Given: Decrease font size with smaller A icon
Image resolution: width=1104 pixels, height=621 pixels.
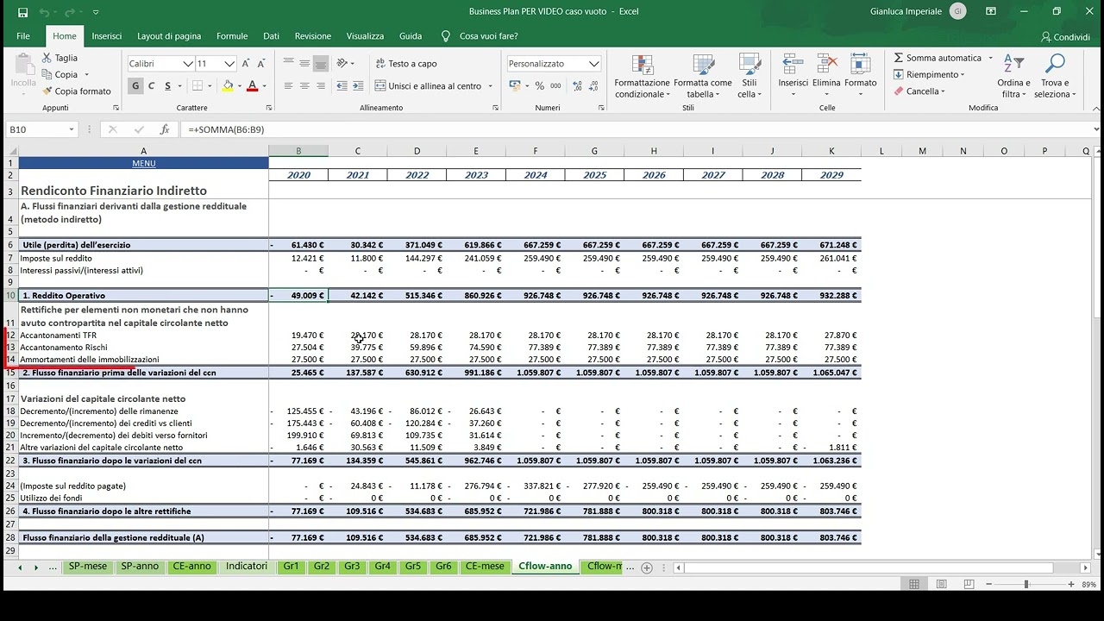Looking at the screenshot, I should coord(260,64).
